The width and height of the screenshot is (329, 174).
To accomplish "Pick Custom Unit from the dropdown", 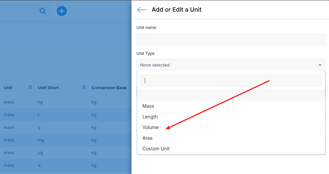I will (x=156, y=149).
